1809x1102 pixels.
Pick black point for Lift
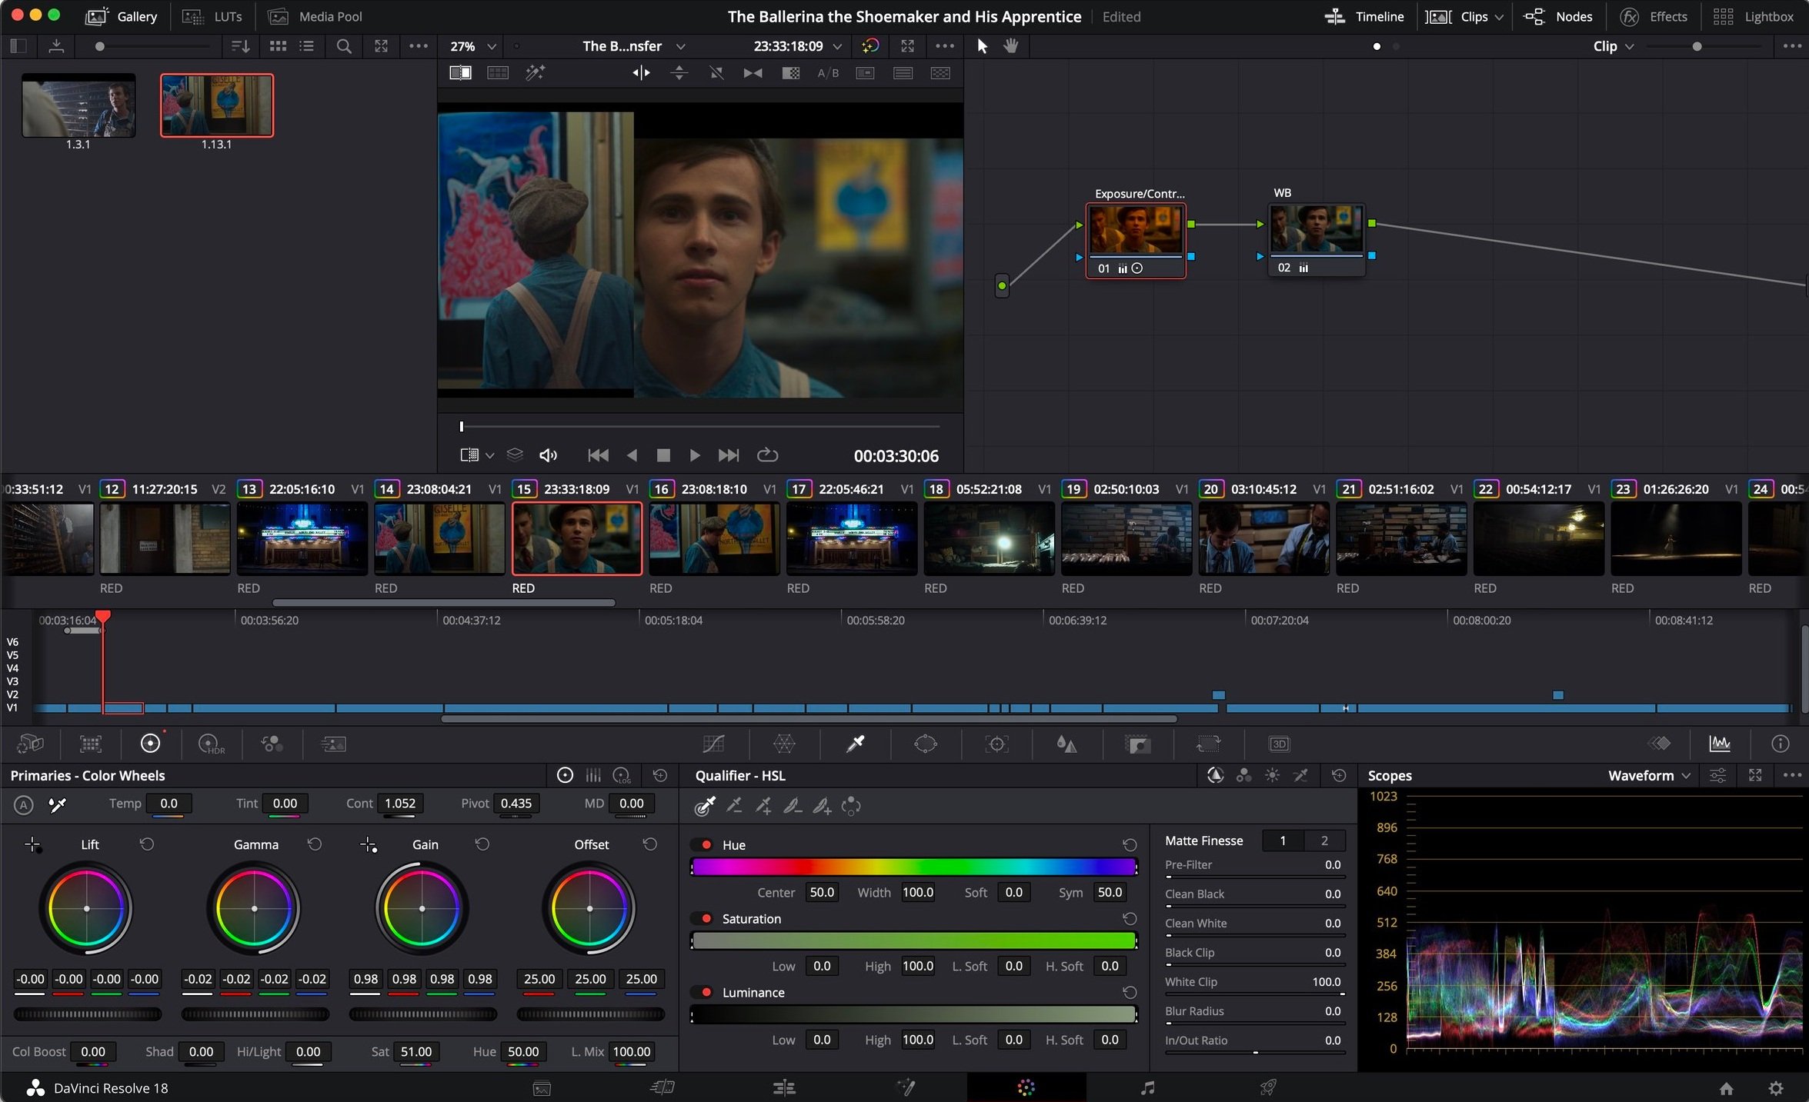point(33,845)
